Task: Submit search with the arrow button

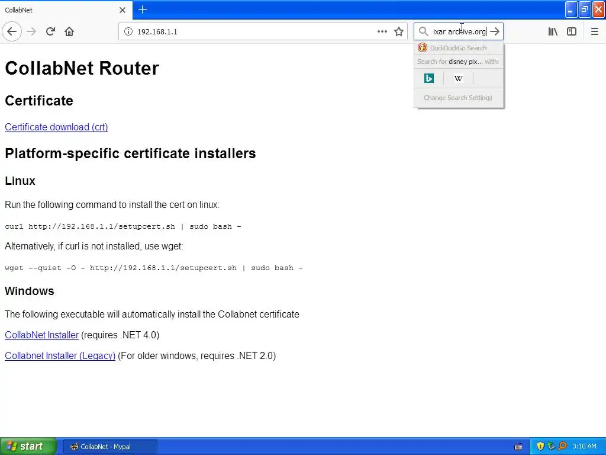Action: point(495,31)
